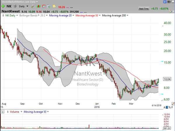Open the yellow sticky note icon
Viewport: 175px width, 131px height.
(54, 6)
